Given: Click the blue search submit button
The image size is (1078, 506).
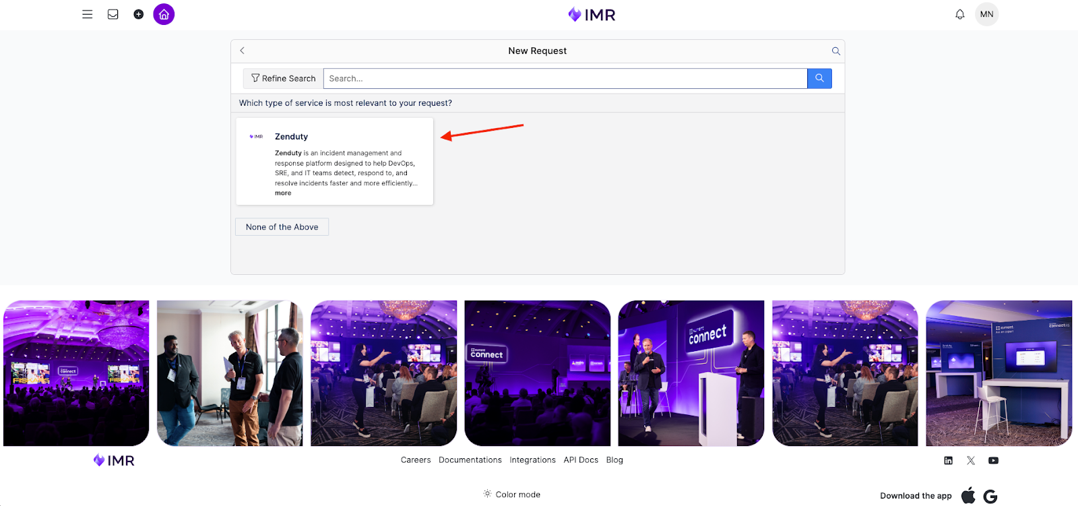Looking at the screenshot, I should point(819,79).
